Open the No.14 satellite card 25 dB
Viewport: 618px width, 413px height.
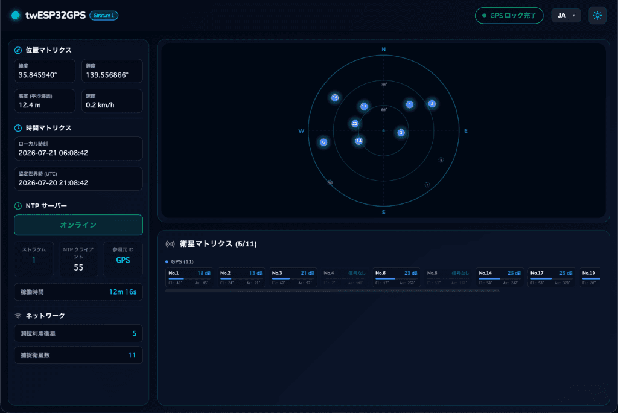[500, 278]
